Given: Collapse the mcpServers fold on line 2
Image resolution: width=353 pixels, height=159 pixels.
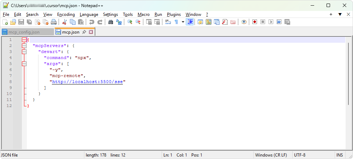Looking at the screenshot, I should 24,46.
